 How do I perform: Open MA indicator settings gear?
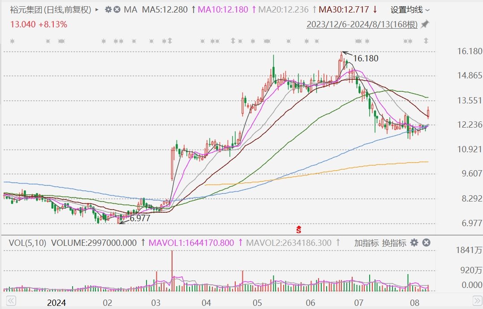(x=108, y=9)
